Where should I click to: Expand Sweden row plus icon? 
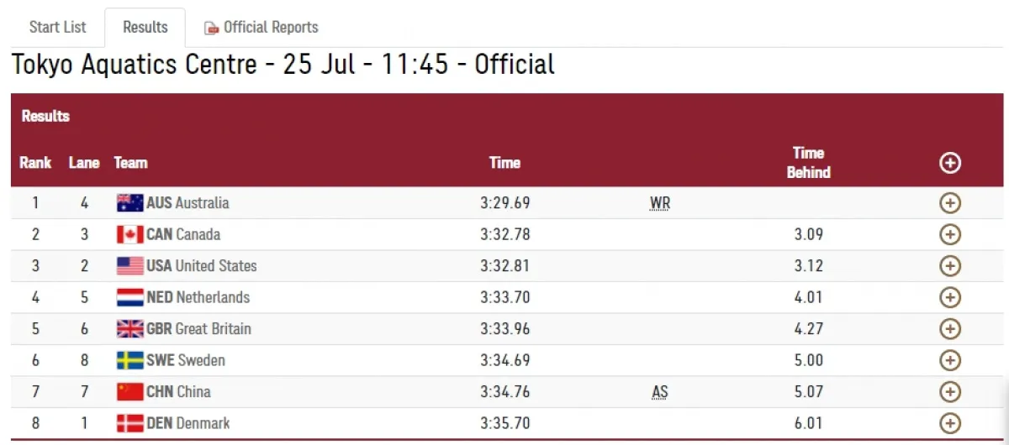[950, 360]
